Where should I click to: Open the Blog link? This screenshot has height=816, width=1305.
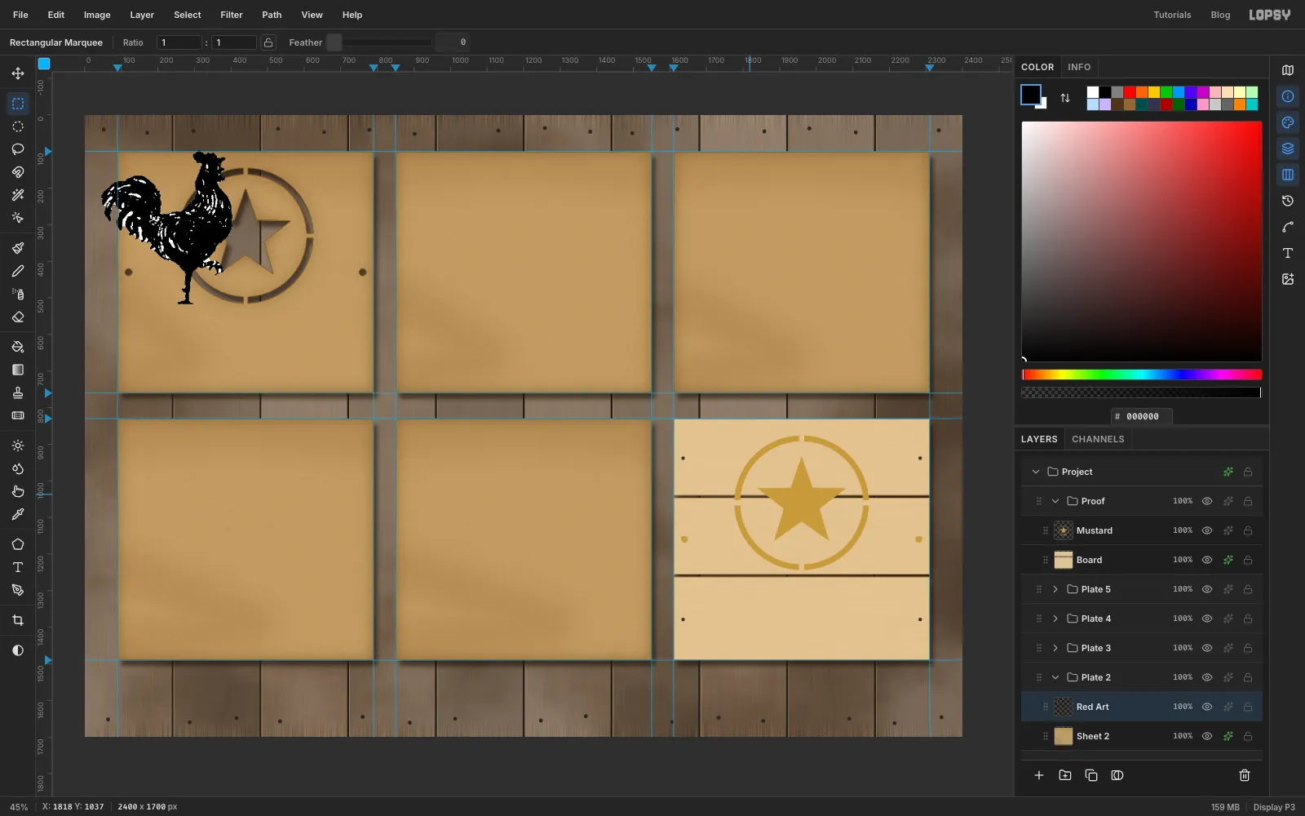(x=1220, y=15)
